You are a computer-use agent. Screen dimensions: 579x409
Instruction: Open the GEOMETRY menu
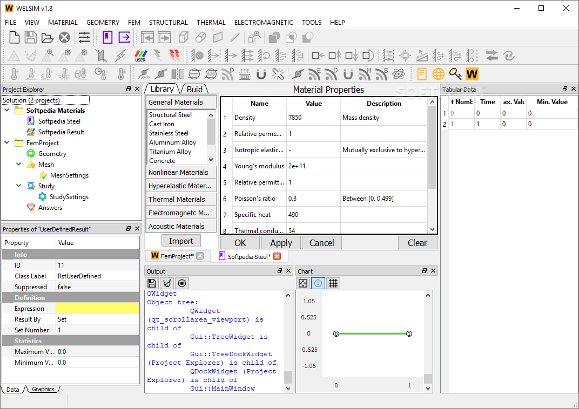103,23
